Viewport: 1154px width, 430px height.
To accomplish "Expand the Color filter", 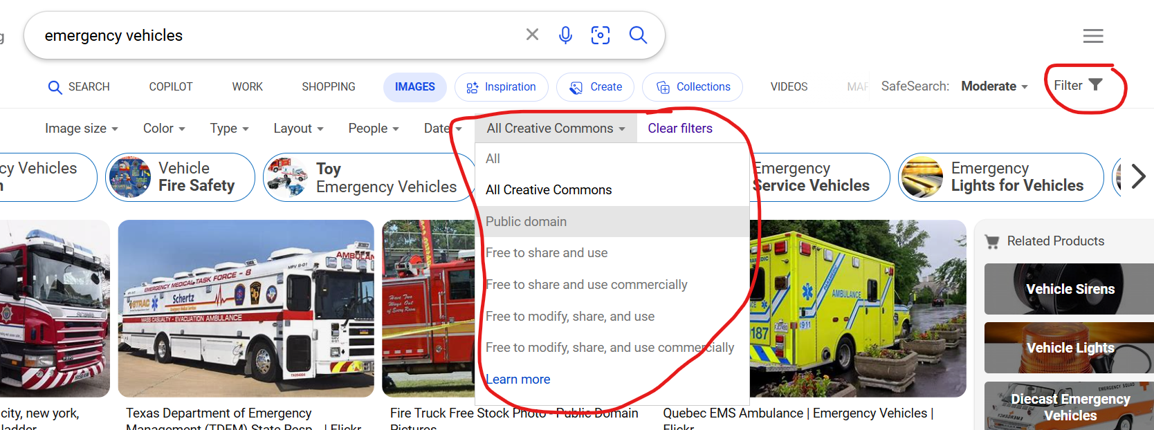I will tap(164, 129).
